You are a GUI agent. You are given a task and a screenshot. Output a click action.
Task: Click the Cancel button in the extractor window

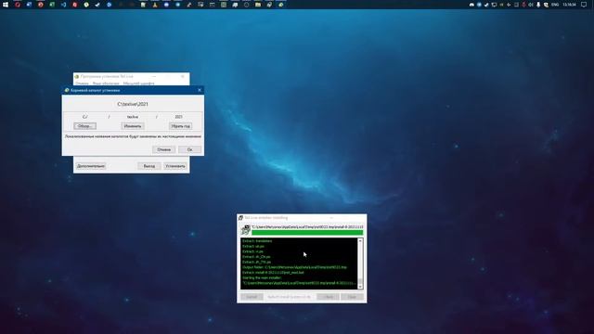pos(252,297)
